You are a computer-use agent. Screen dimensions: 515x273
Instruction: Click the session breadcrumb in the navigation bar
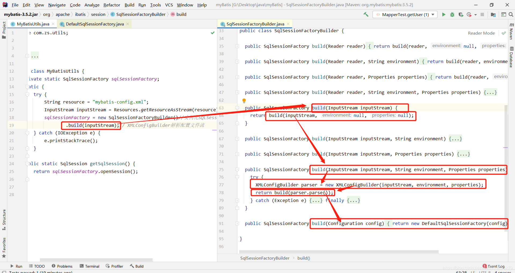[98, 14]
